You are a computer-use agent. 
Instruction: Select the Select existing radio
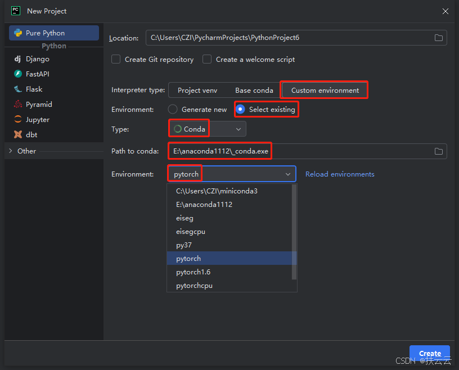(x=240, y=109)
